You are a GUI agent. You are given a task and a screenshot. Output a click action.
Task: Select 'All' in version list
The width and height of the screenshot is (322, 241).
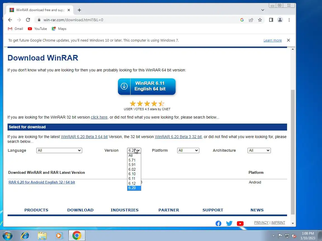134,156
